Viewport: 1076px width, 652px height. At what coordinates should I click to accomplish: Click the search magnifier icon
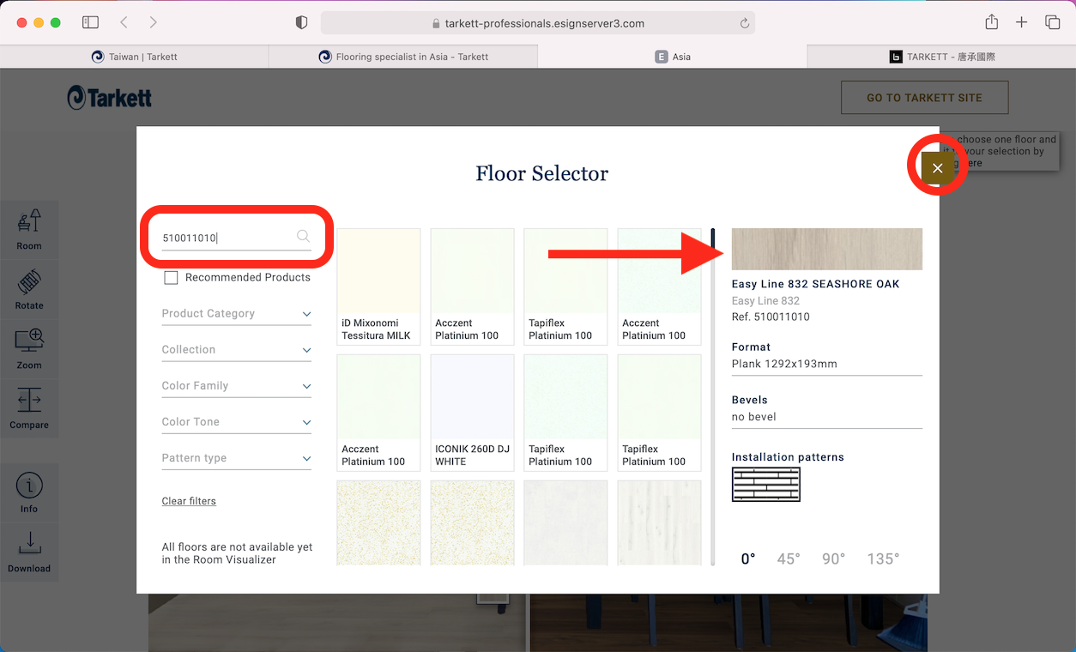point(303,236)
